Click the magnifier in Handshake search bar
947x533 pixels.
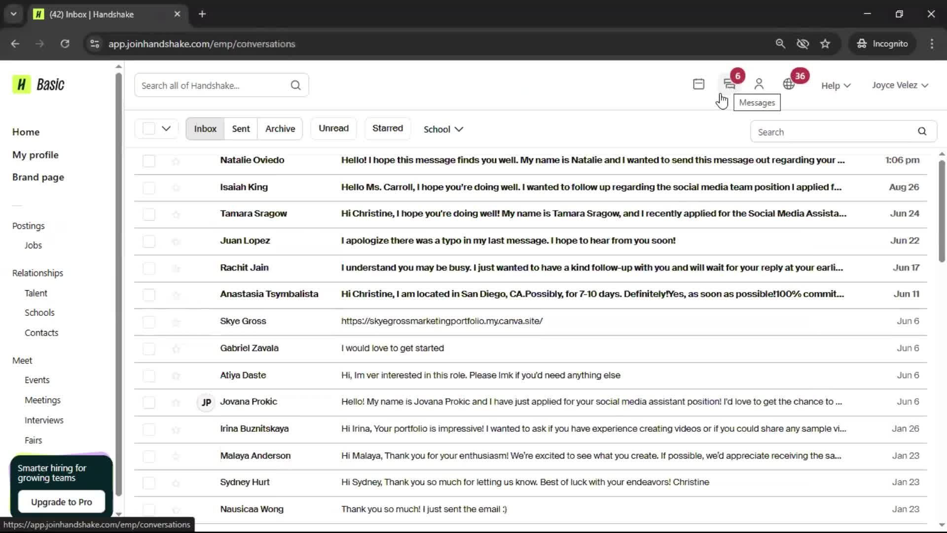(295, 85)
